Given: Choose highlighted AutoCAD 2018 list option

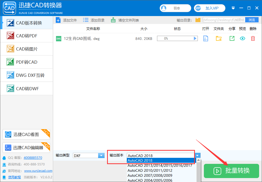Looking at the screenshot, I should 162,160.
